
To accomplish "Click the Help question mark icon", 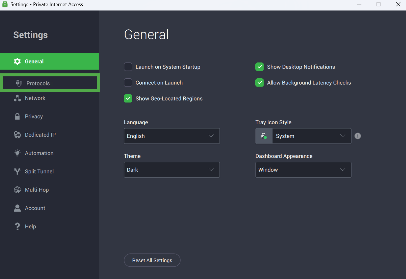I will coord(17,226).
